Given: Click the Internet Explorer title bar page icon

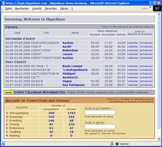Looking at the screenshot, I should click(x=3, y=3).
